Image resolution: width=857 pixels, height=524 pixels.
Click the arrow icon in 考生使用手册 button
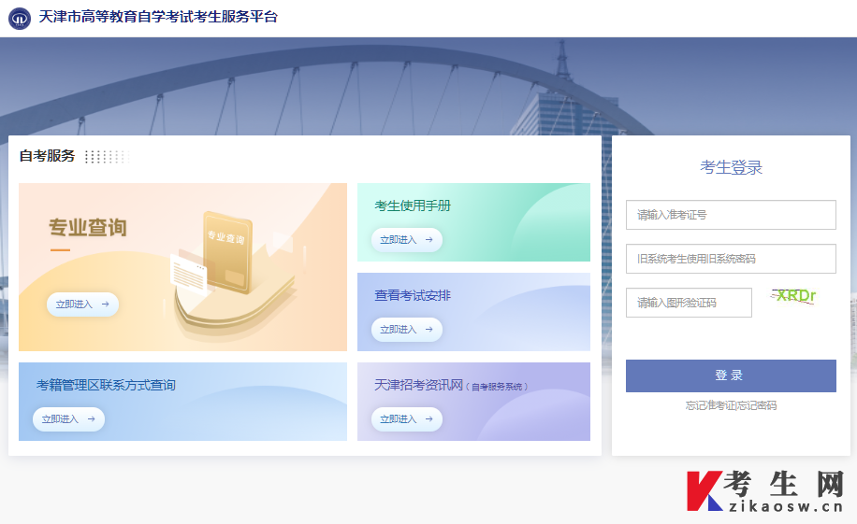click(429, 240)
